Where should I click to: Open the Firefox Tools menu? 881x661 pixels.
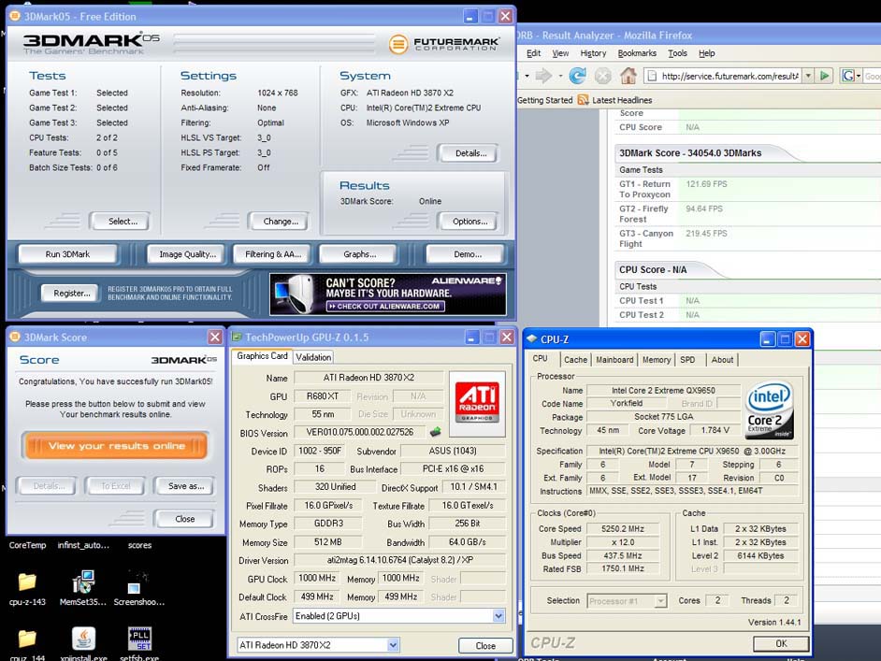point(678,53)
